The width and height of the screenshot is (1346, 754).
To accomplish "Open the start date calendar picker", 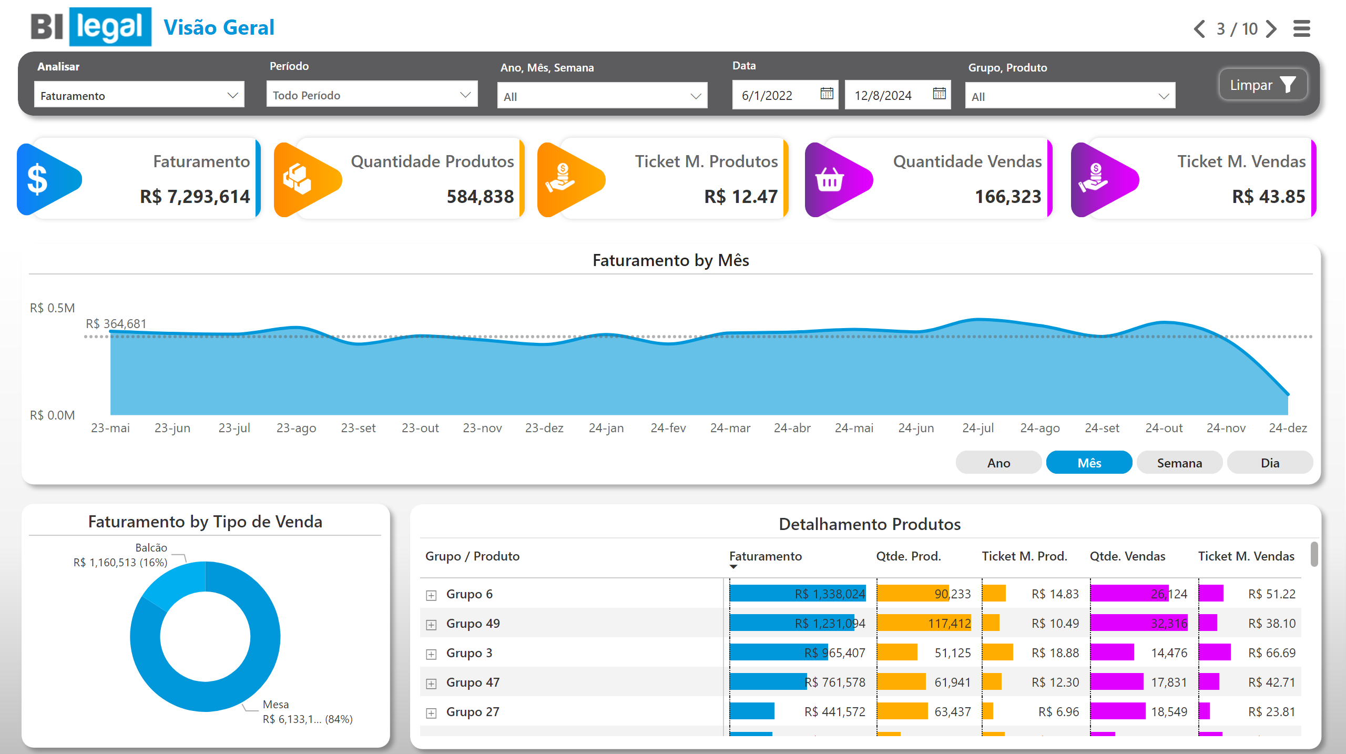I will click(827, 94).
